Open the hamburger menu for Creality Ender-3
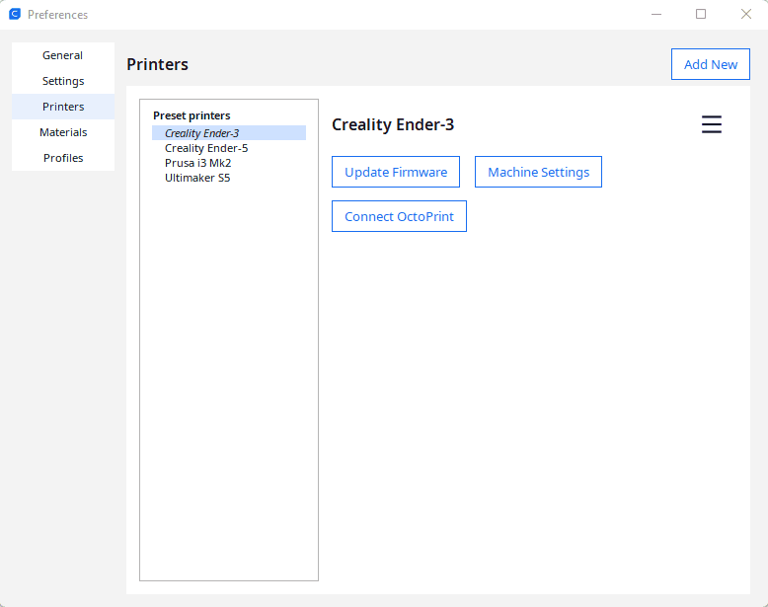Viewport: 768px width, 607px height. (711, 124)
